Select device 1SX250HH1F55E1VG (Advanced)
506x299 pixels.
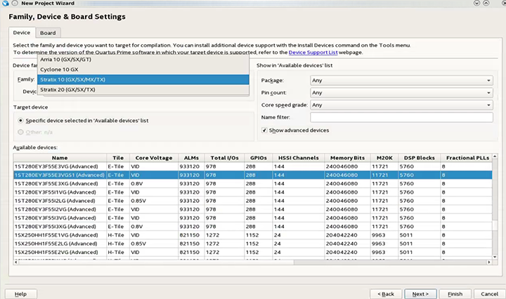tap(253, 235)
